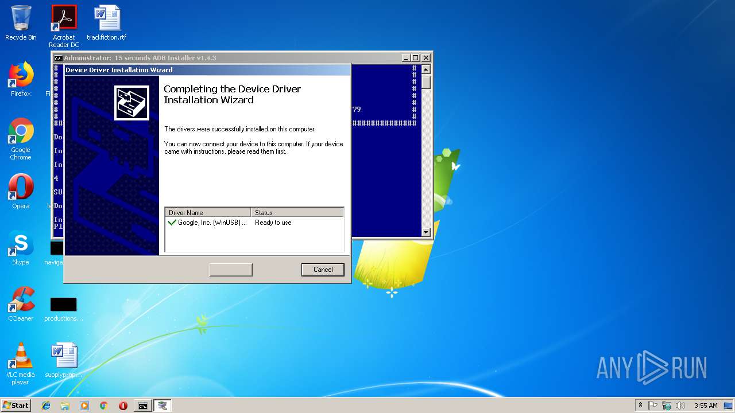Open the Recycle Bin desktop icon

[21, 23]
